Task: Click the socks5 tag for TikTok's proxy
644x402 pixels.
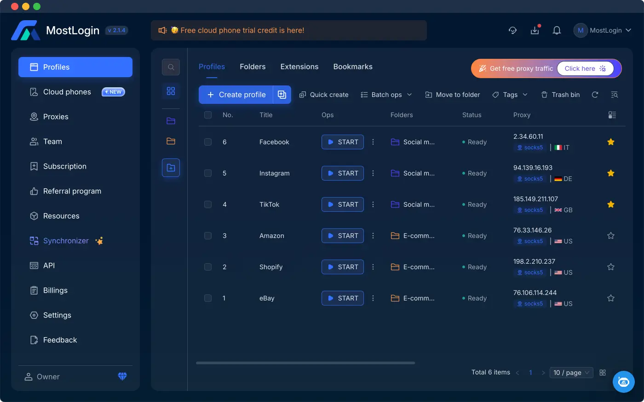Action: point(530,210)
